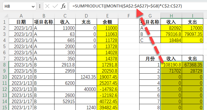
Task: Select summary cell 79097.35
Action: (192, 34)
